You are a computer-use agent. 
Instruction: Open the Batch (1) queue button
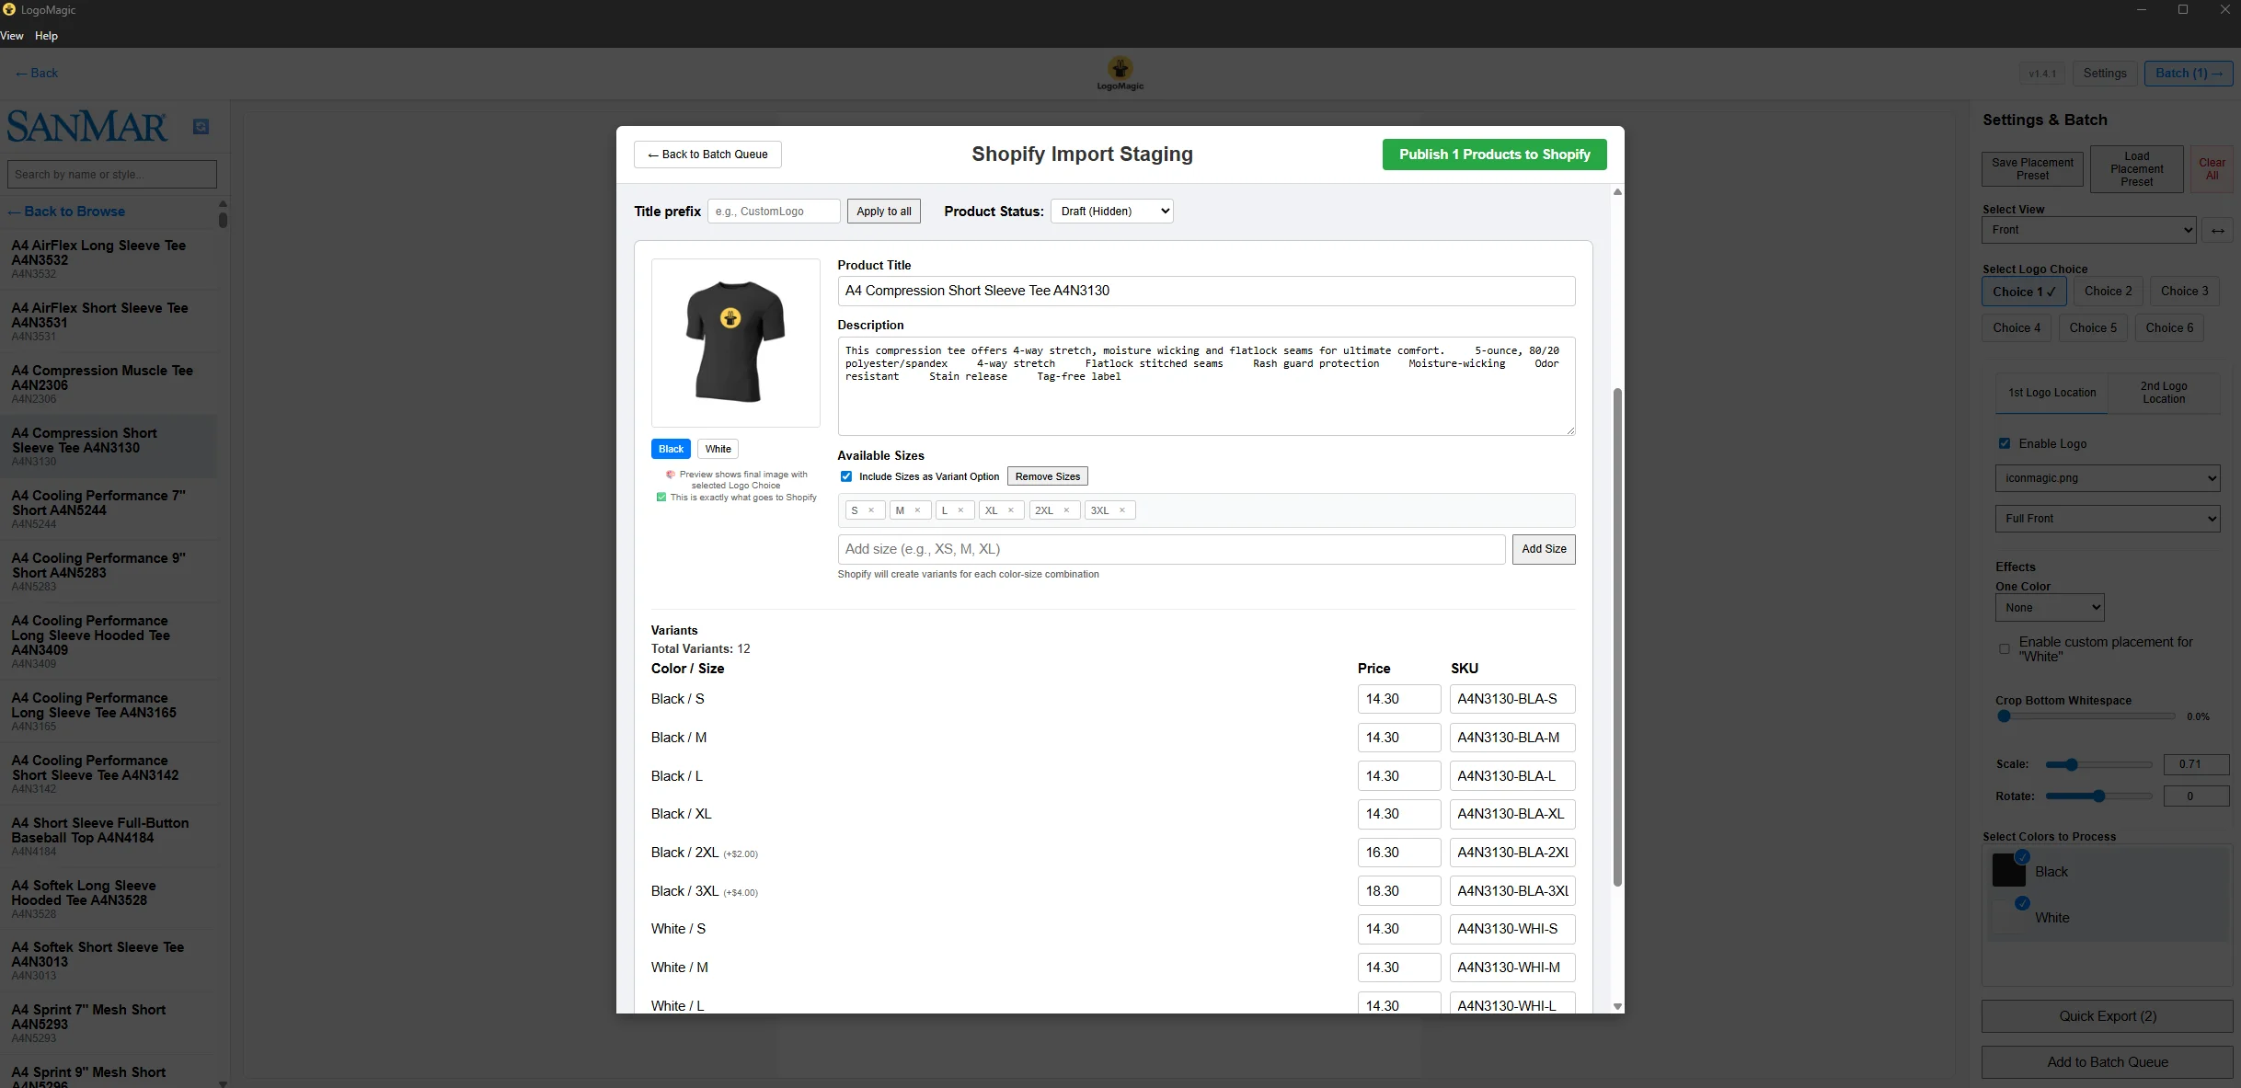click(x=2189, y=74)
